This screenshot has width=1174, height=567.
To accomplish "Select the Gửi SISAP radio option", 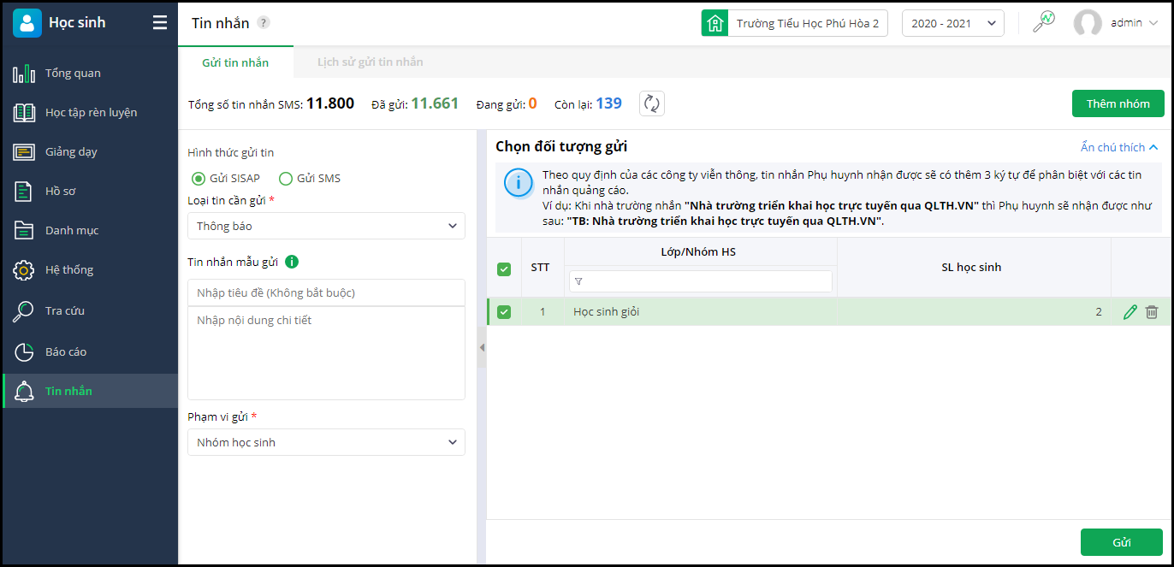I will (x=199, y=179).
